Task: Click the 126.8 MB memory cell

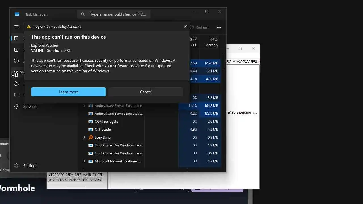Action: [210, 63]
